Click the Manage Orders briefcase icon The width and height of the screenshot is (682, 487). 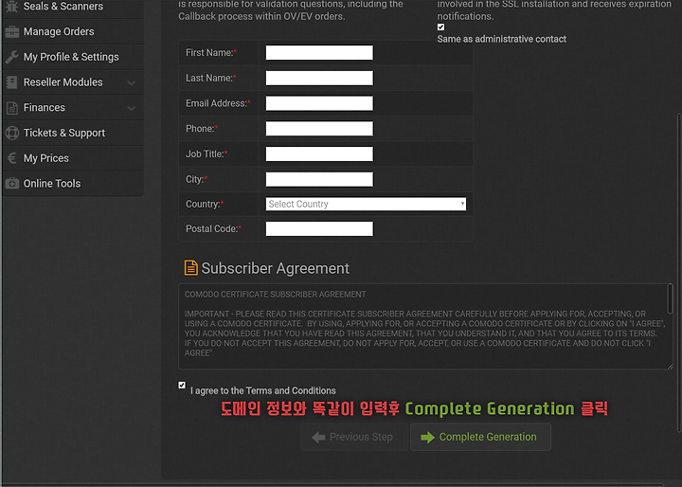(x=12, y=32)
